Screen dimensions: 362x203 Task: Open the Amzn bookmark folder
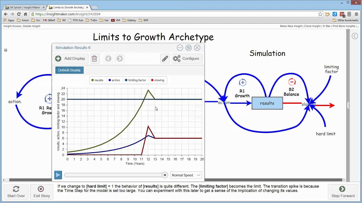[x=23, y=20]
